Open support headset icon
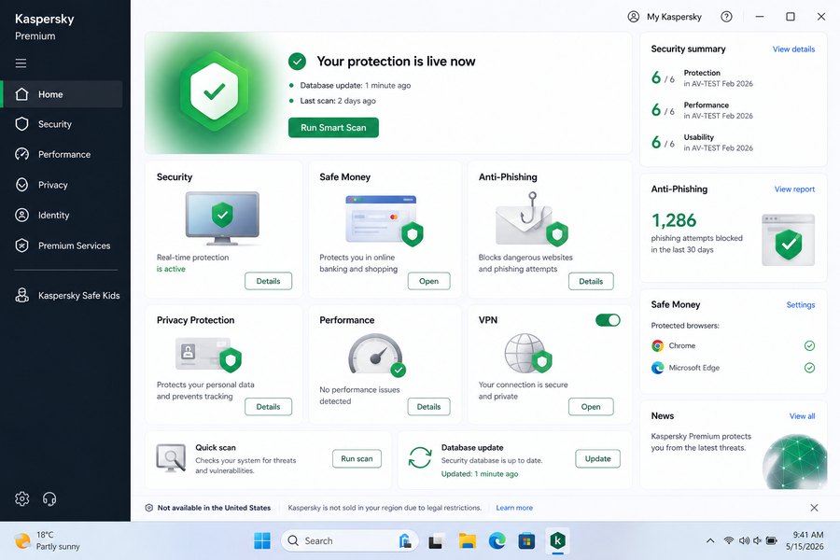The height and width of the screenshot is (560, 840). (x=49, y=499)
